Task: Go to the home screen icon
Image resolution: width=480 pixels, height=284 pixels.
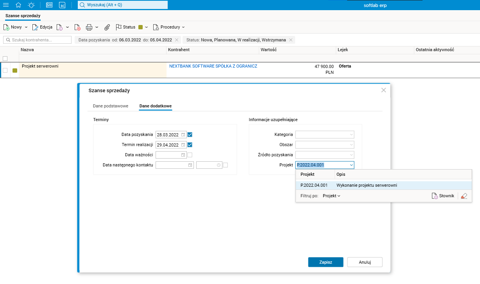Action: 18,5
